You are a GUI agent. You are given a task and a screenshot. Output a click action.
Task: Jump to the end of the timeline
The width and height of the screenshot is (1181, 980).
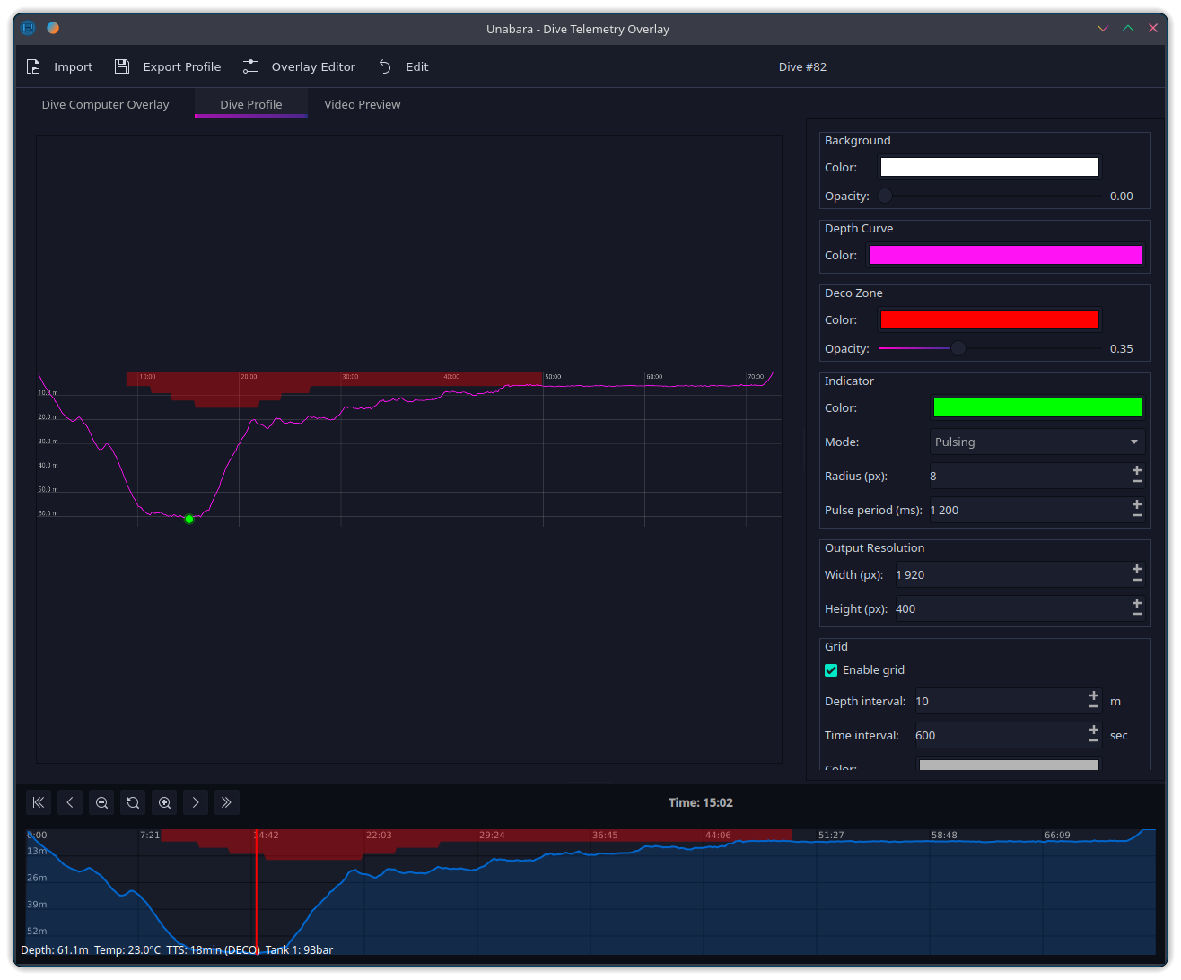coord(227,802)
